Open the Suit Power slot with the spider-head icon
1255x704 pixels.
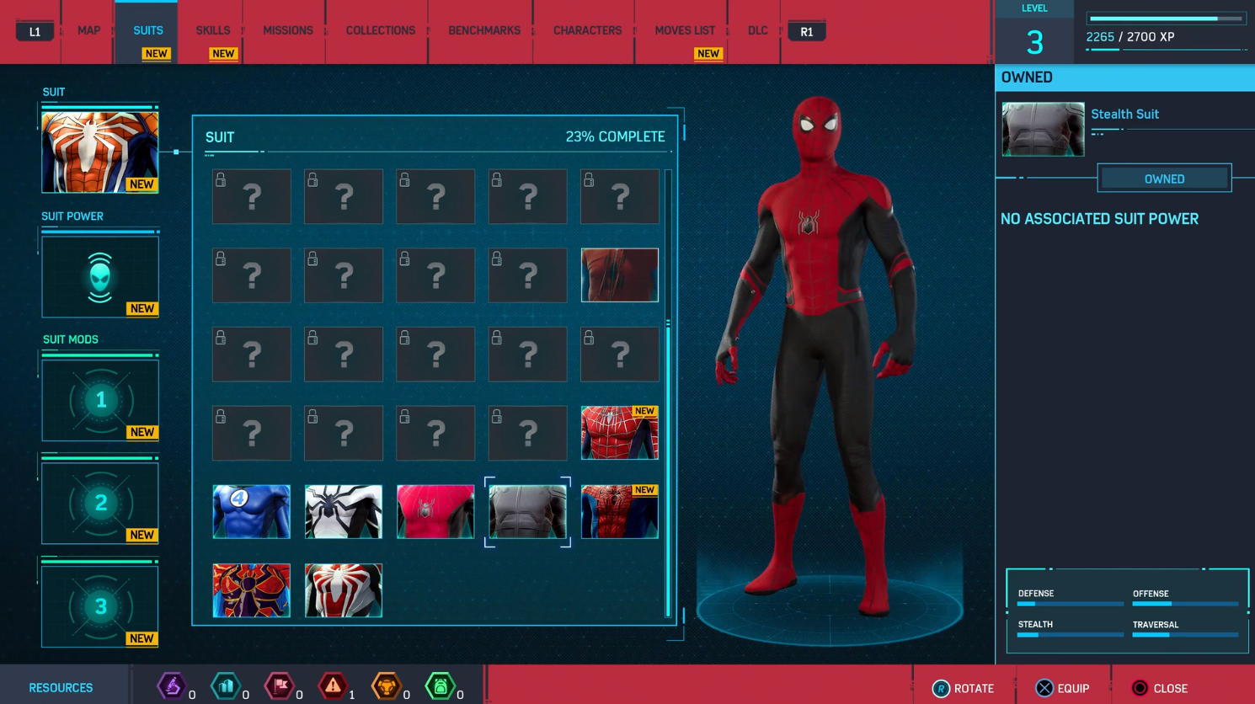(x=100, y=277)
